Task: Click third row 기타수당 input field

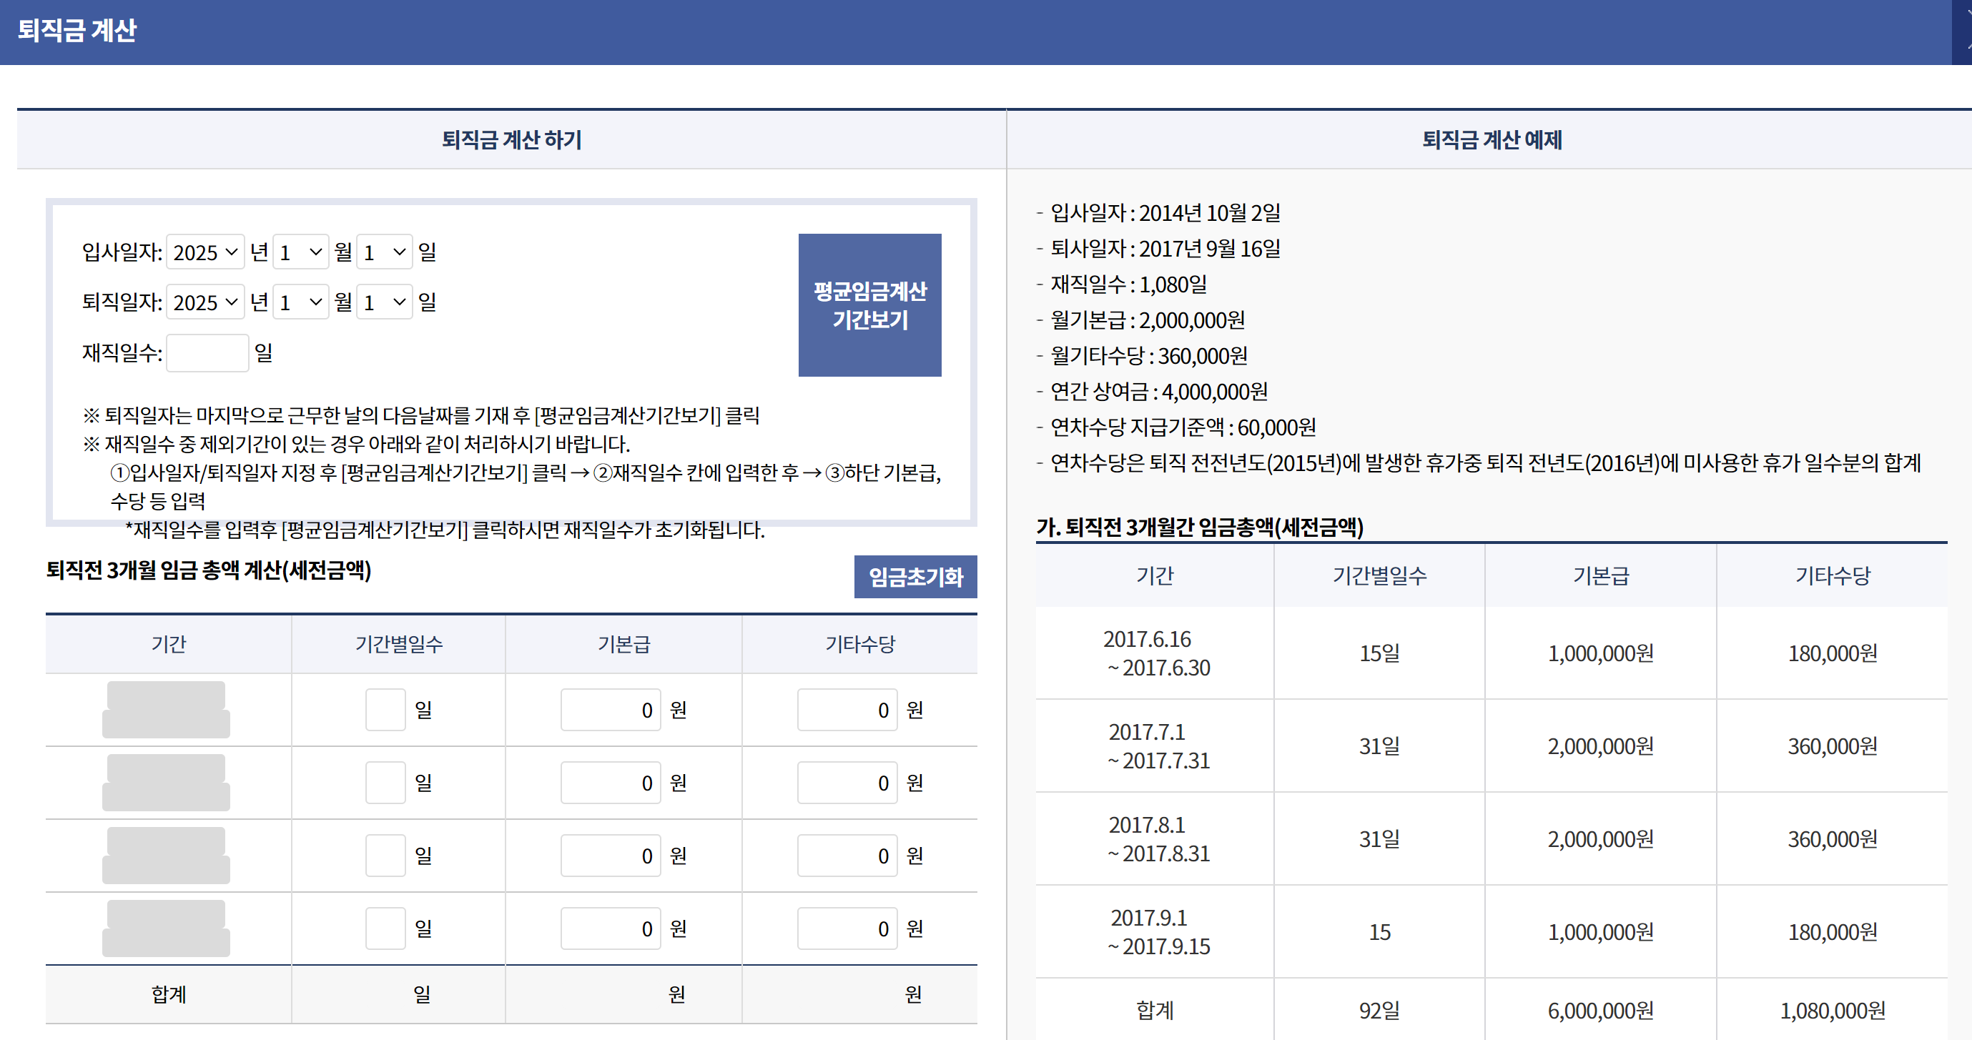Action: tap(847, 855)
